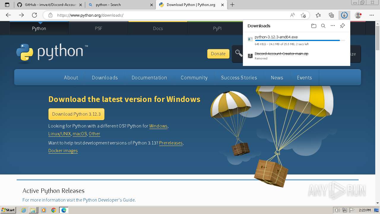Click the Discord-Account-Creator zip file icon
The image size is (380, 214).
click(250, 55)
